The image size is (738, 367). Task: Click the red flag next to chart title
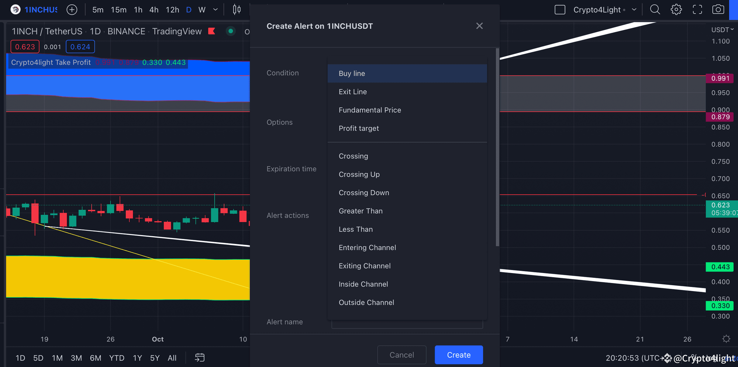tap(212, 31)
